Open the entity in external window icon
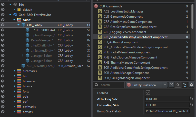196x117 pixels. click(171, 85)
